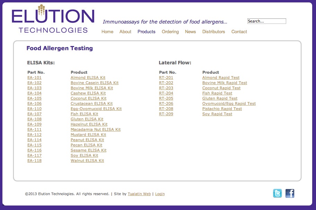
Task: Open part number RT-202 link
Action: pyautogui.click(x=166, y=83)
